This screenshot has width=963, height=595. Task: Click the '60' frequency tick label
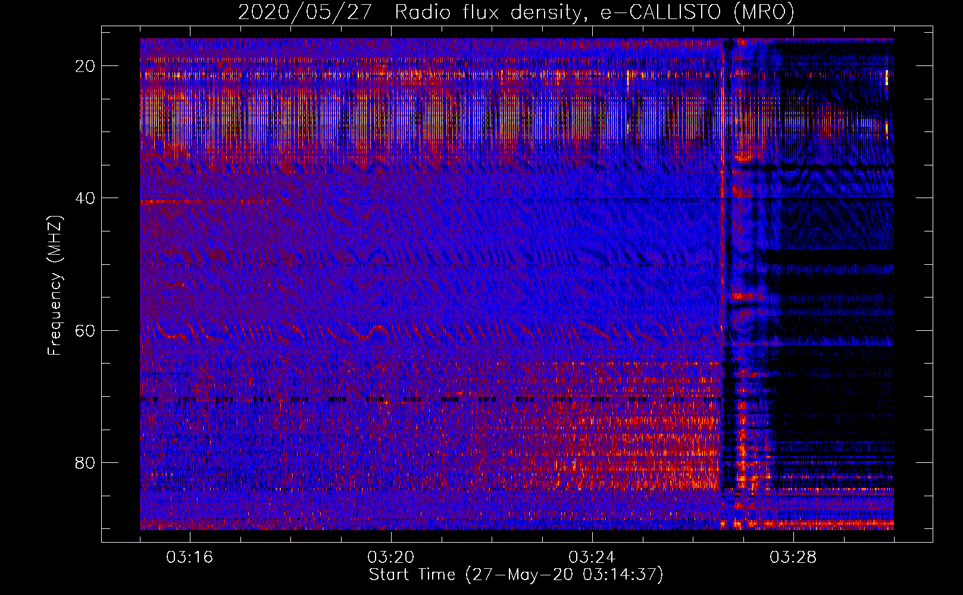pos(85,330)
